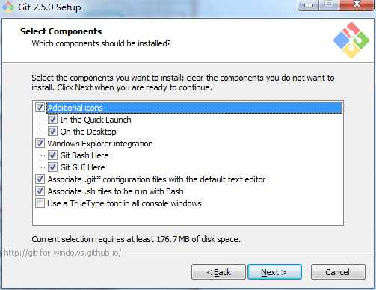Toggle Git GUI Here checkbox

[x=52, y=167]
